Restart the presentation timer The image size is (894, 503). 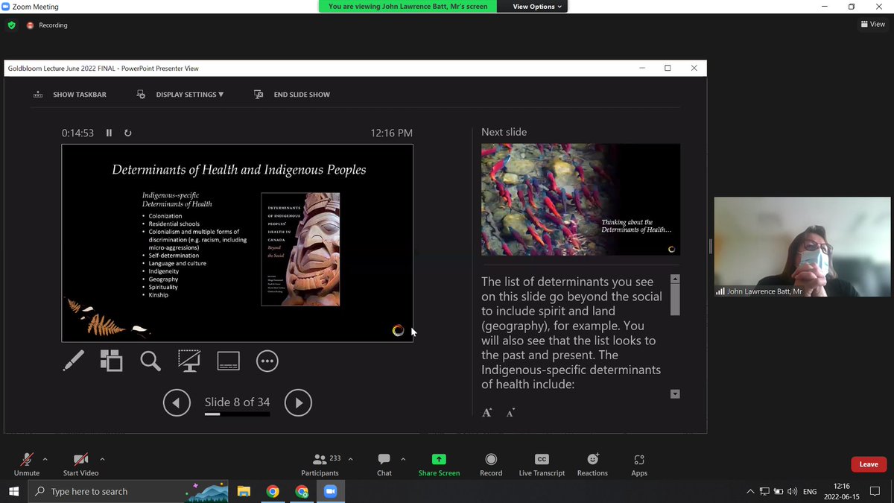pos(128,133)
